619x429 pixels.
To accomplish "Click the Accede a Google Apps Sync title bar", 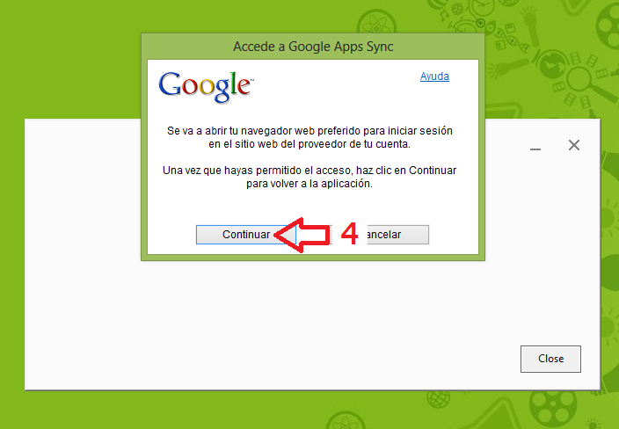I will click(313, 47).
